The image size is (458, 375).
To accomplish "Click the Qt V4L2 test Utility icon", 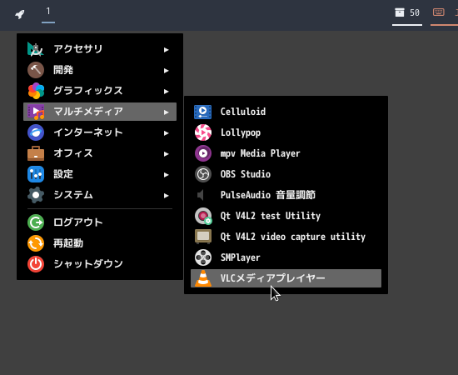I will tap(203, 216).
